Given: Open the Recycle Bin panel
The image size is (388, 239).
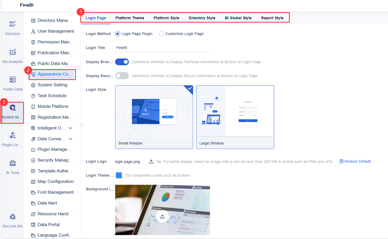Looking at the screenshot, I should coord(12,220).
